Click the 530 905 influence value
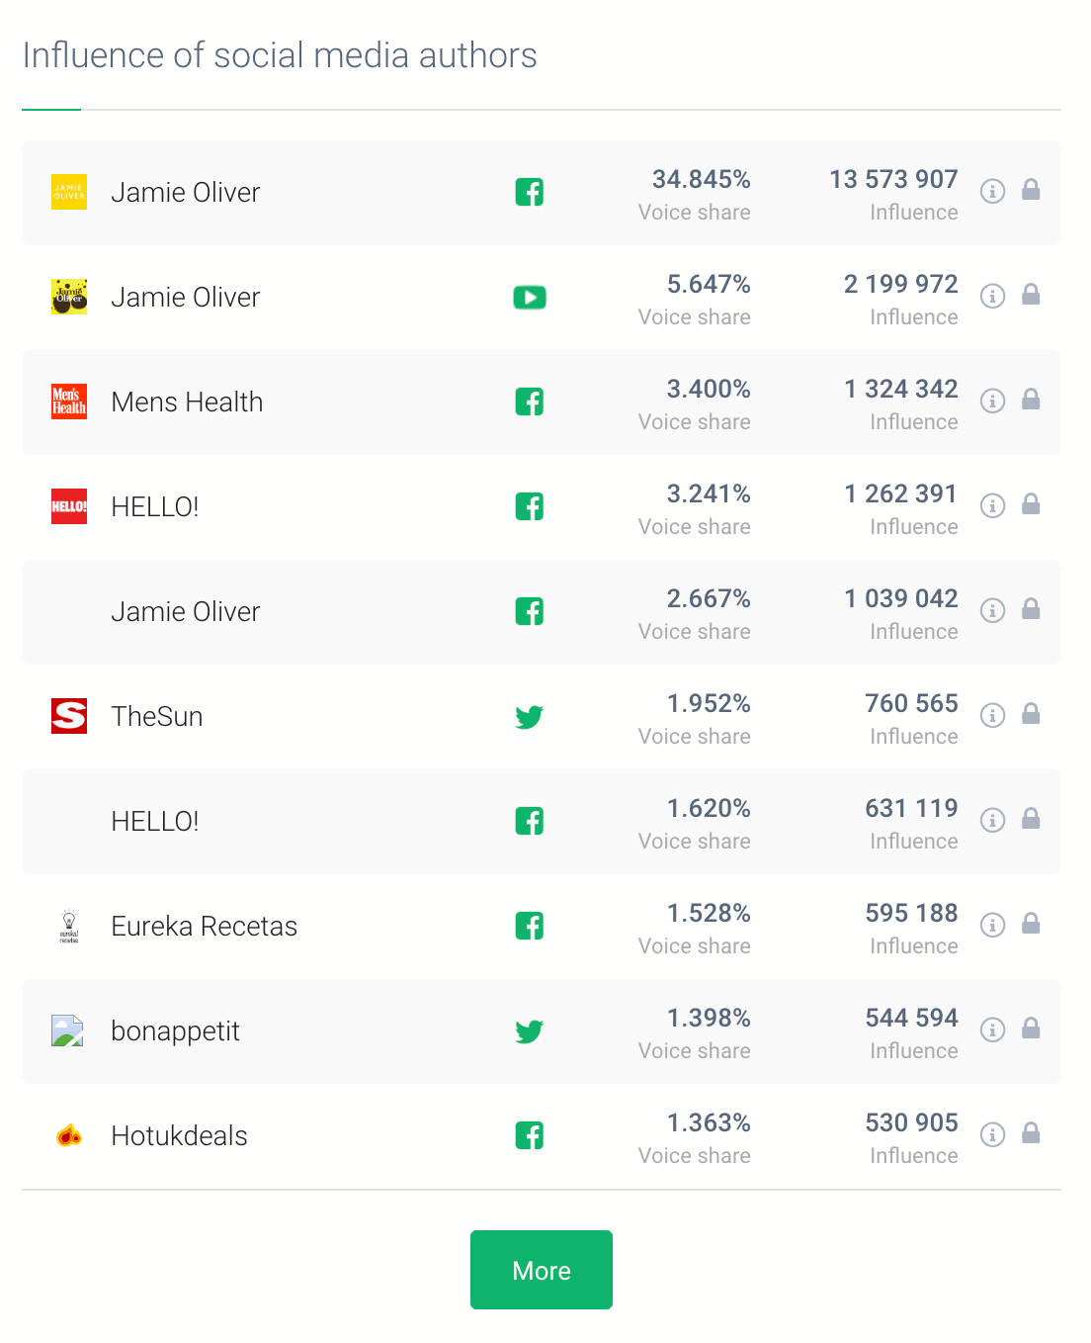This screenshot has width=1091, height=1343. (x=911, y=1122)
